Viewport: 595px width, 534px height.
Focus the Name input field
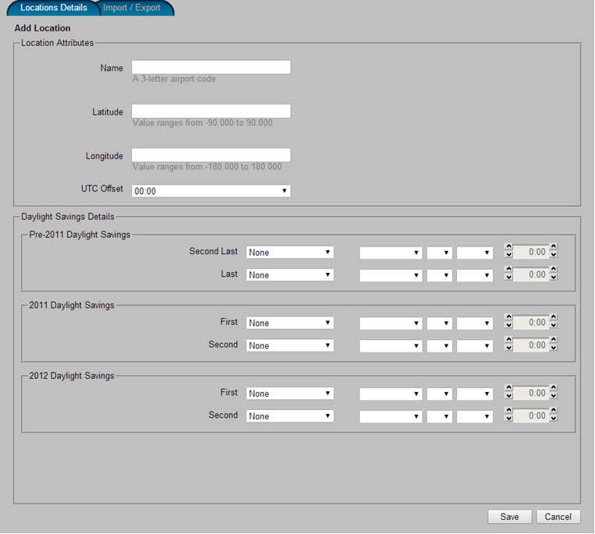point(211,67)
